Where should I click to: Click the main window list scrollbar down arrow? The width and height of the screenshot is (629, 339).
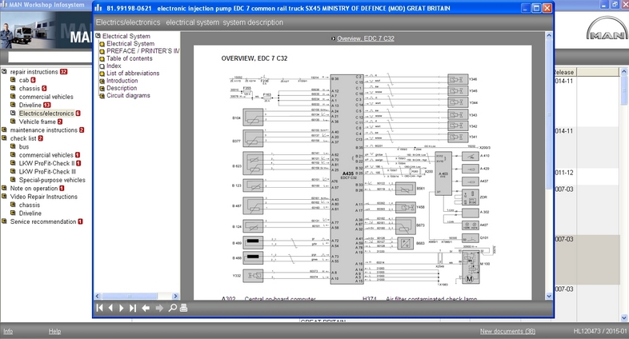pos(623,317)
